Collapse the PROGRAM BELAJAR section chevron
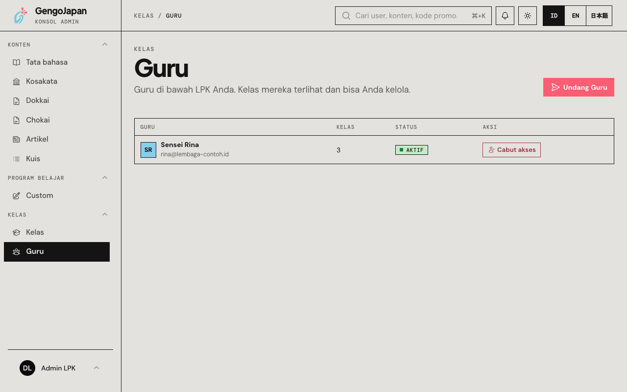Screen dimensions: 627x392 (105, 178)
